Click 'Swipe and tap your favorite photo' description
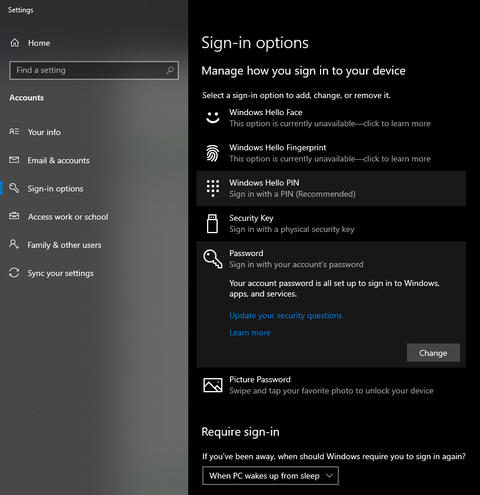 pos(331,390)
